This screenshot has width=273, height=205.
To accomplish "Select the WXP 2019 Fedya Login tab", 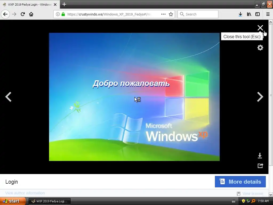I will pos(30,5).
